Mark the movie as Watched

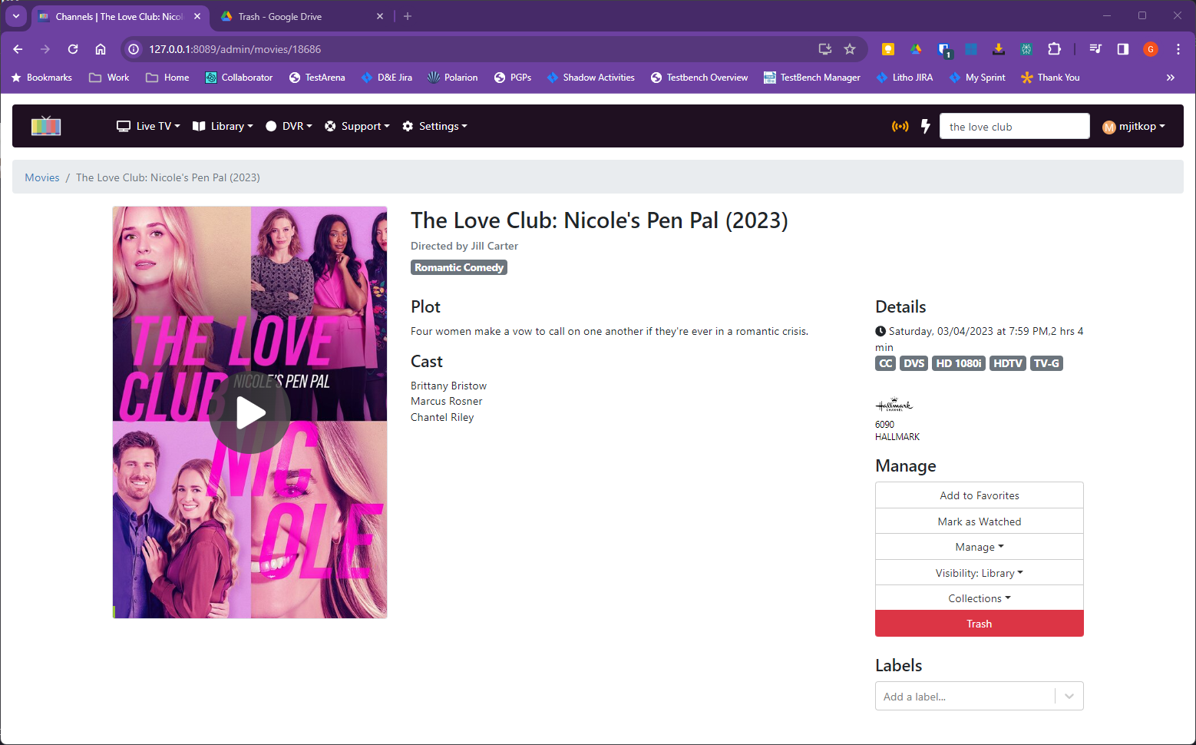(x=979, y=521)
